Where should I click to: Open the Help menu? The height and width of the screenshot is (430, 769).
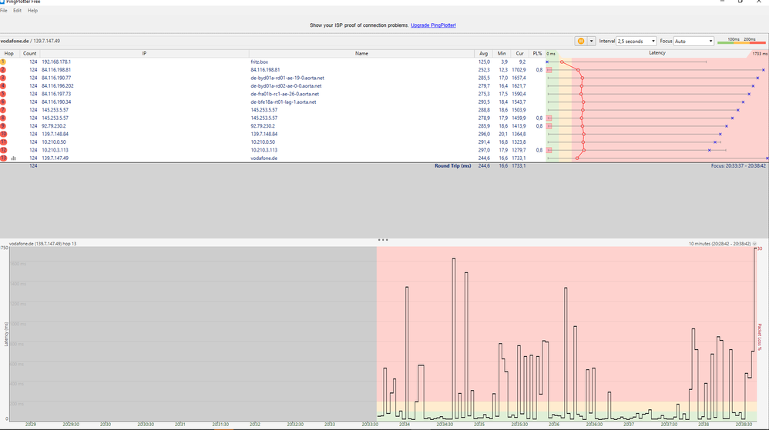(x=32, y=11)
